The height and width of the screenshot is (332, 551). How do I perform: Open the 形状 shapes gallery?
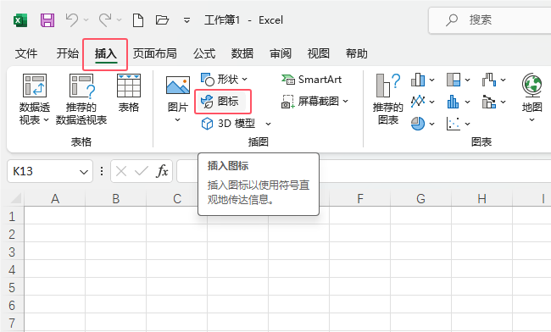(x=224, y=80)
